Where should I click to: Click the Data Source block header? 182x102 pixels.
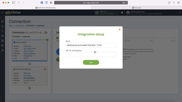coord(20,42)
